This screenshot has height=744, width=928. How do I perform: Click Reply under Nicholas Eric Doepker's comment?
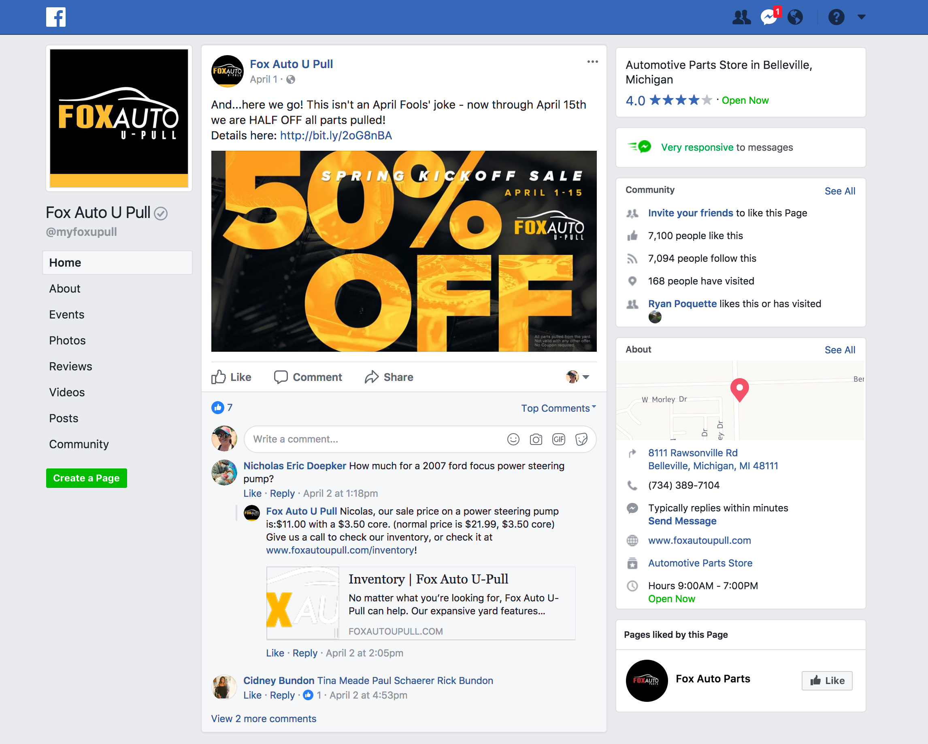282,493
